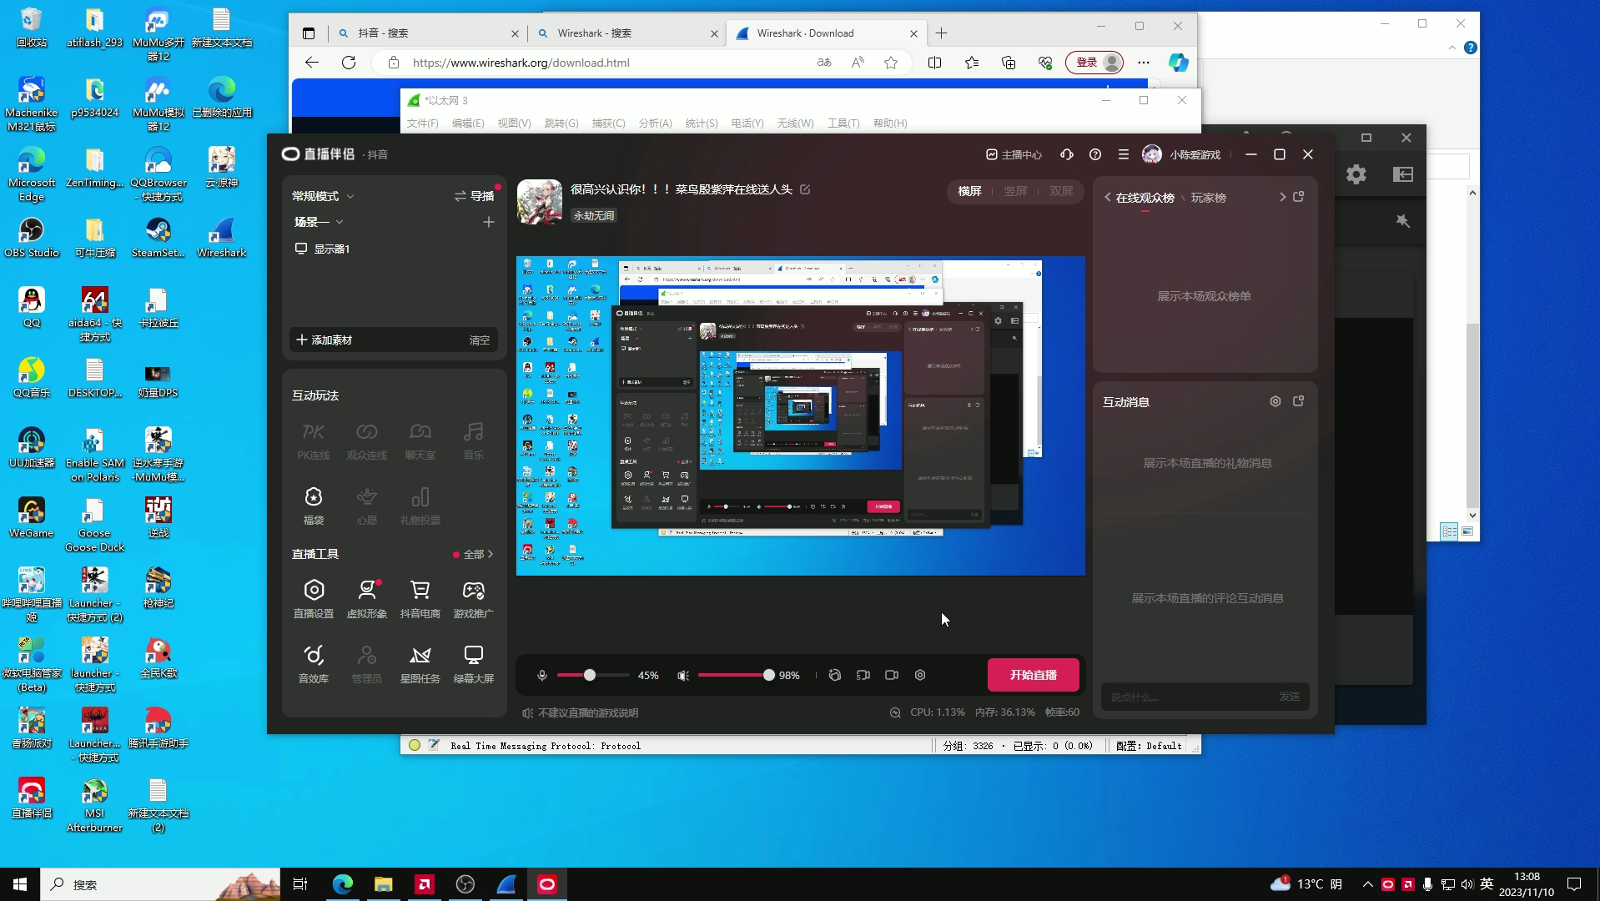Image resolution: width=1600 pixels, height=901 pixels.
Task: Open the 音效库 sound effects library
Action: tap(314, 663)
